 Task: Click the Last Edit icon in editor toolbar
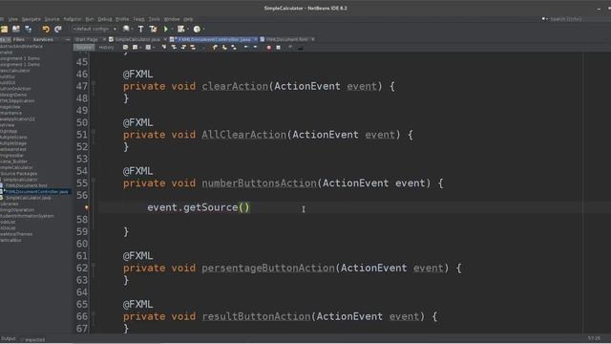(125, 48)
